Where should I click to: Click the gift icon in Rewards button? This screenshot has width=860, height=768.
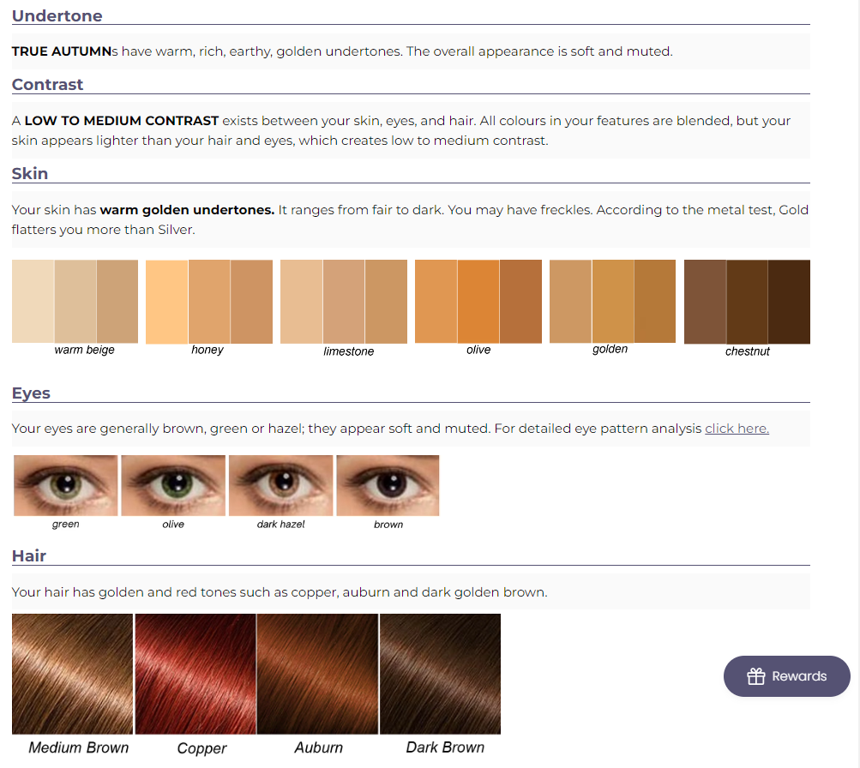click(x=755, y=676)
